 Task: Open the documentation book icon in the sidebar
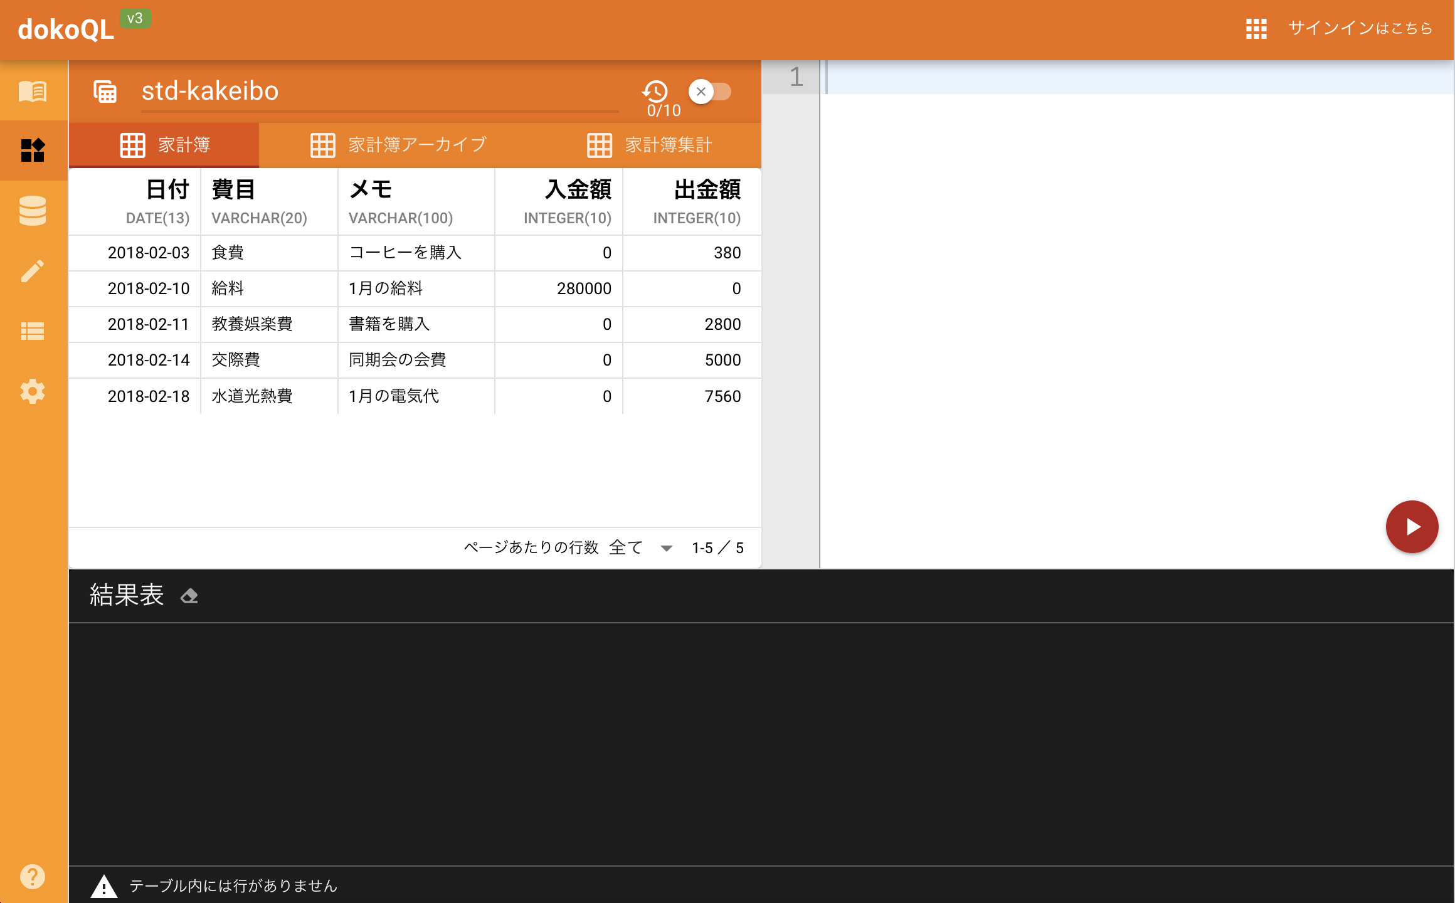33,92
